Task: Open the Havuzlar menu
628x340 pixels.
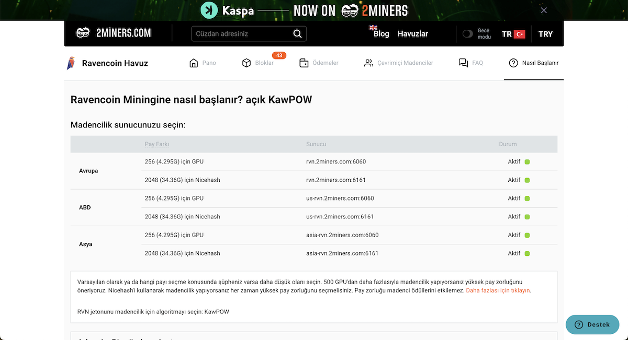Action: pyautogui.click(x=413, y=33)
